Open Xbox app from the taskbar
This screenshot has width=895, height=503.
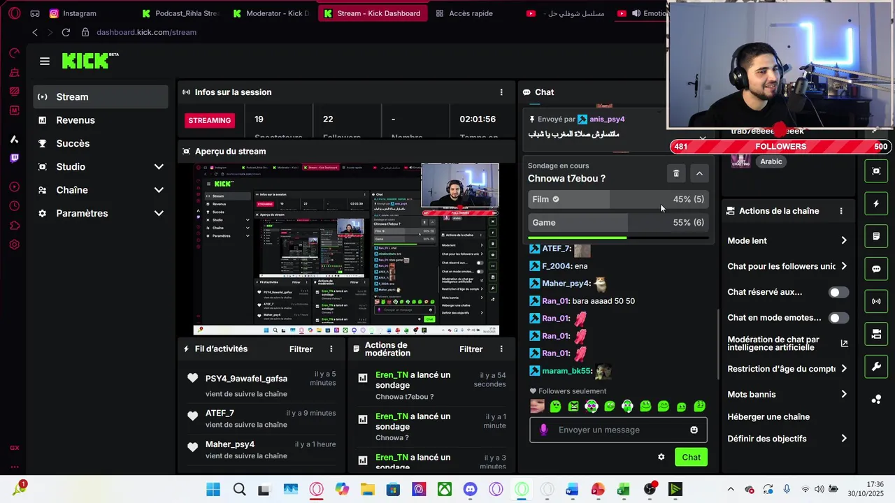(x=444, y=490)
